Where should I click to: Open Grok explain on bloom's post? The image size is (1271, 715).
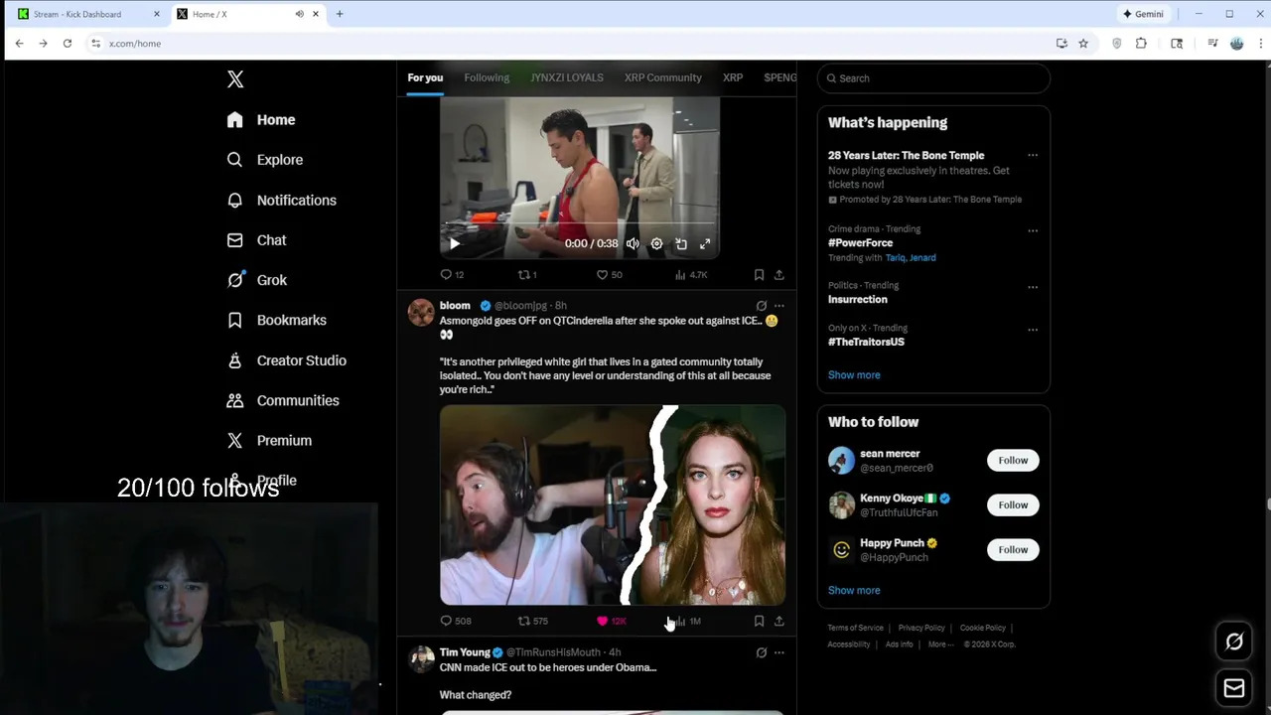point(762,306)
